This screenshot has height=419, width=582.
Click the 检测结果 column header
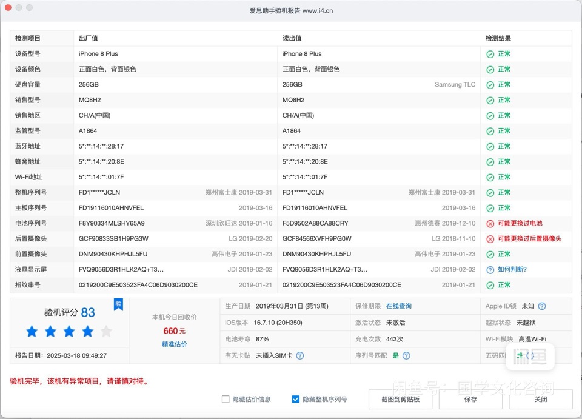(498, 38)
